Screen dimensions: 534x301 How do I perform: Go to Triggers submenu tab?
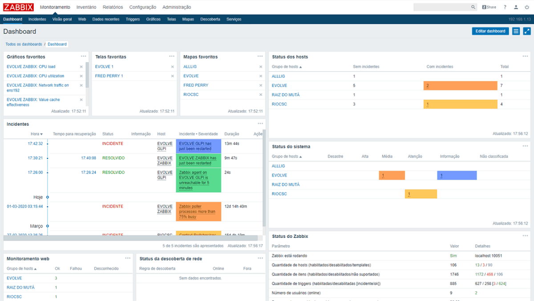133,19
